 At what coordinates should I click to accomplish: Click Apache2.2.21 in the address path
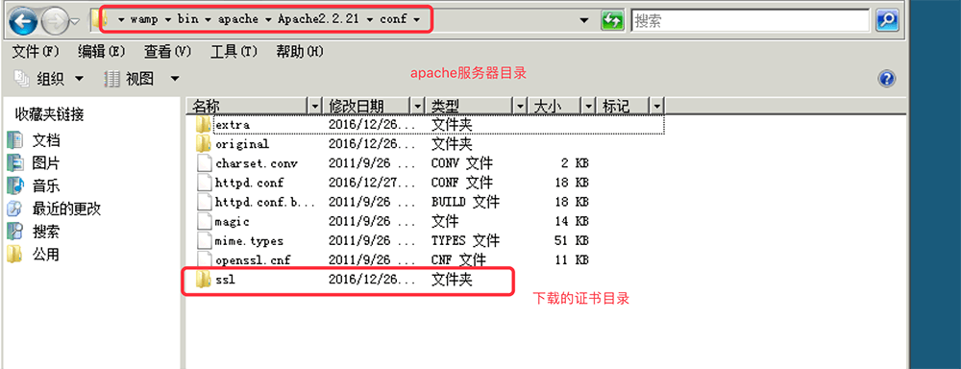(x=319, y=19)
